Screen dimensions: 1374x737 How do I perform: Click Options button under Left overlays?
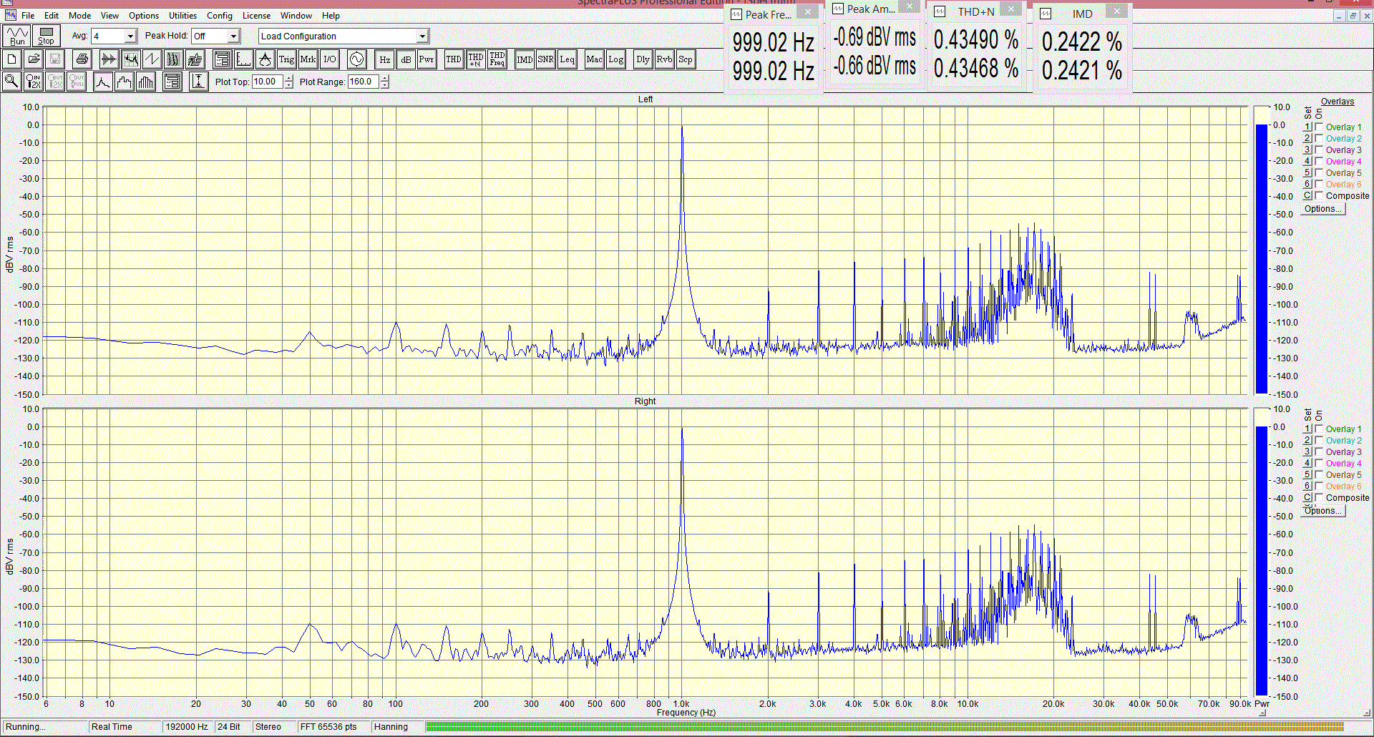click(1322, 209)
